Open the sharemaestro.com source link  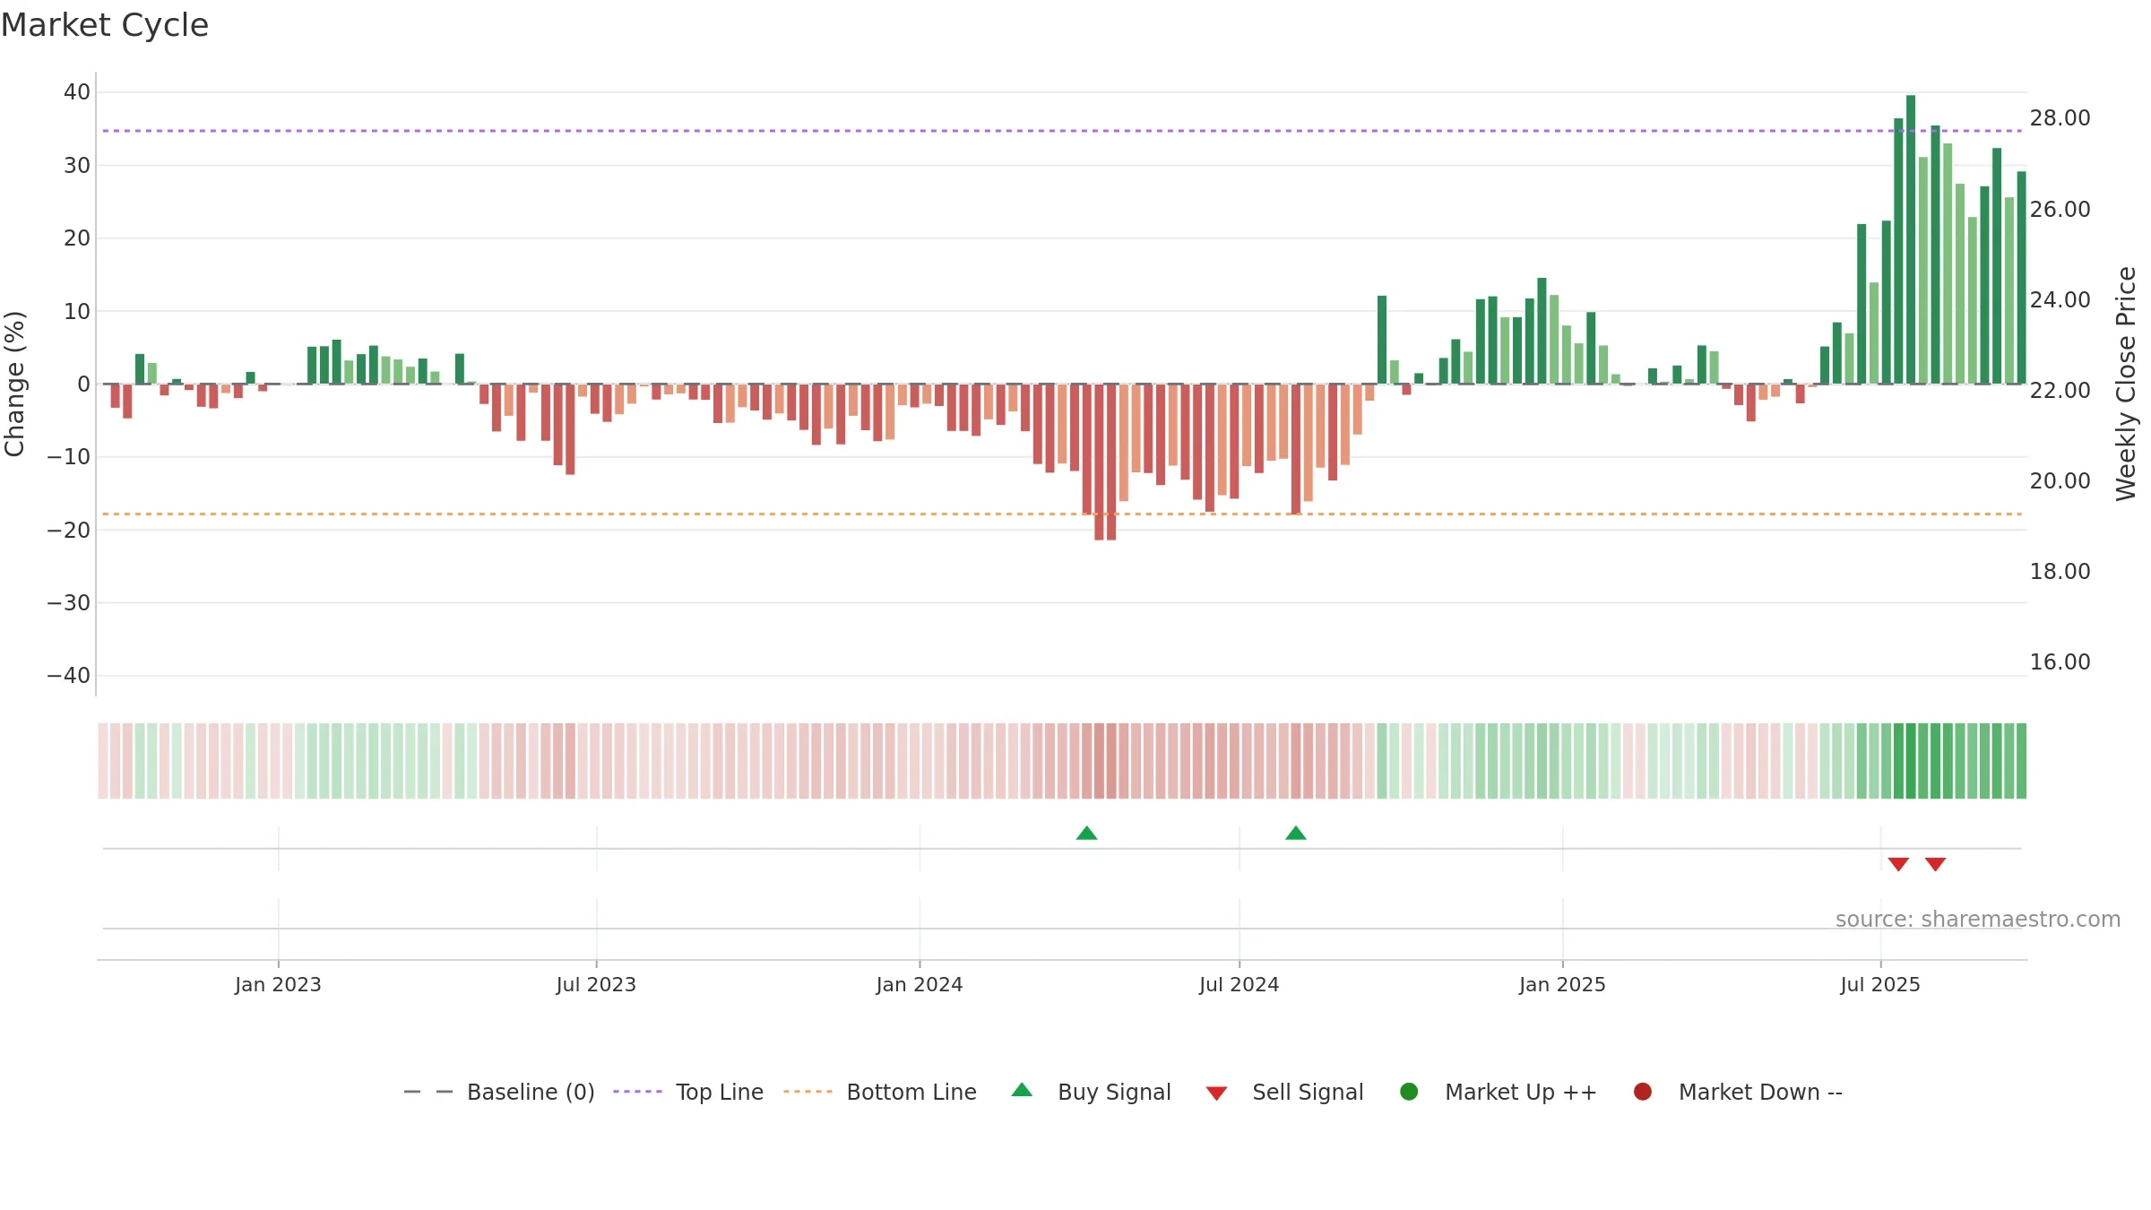tap(1978, 920)
